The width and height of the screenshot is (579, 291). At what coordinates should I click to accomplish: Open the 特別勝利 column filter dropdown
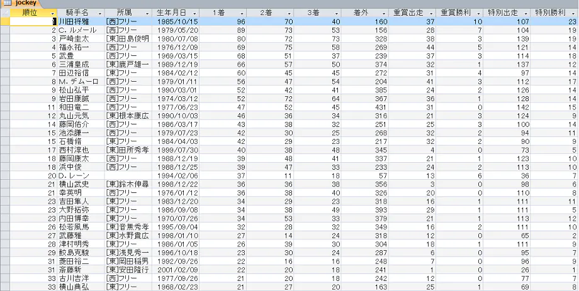[x=573, y=13]
